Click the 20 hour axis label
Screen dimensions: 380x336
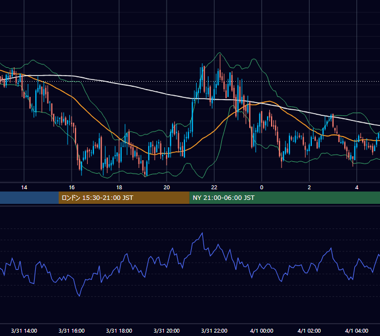pyautogui.click(x=167, y=188)
